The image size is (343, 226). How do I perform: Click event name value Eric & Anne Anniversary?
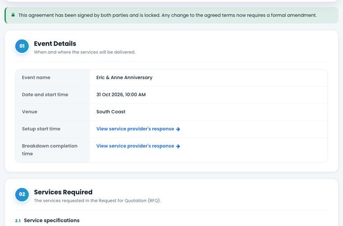coord(124,77)
